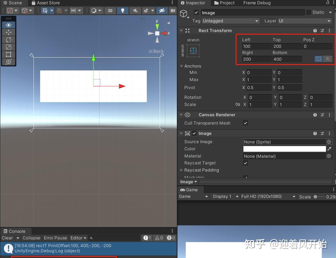Open the Full HD resolution dropdown
The width and height of the screenshot is (336, 258).
[x=268, y=196]
